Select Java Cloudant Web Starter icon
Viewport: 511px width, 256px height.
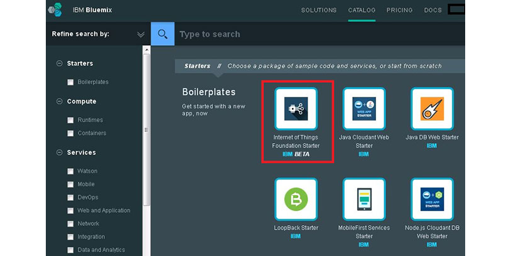coord(364,109)
